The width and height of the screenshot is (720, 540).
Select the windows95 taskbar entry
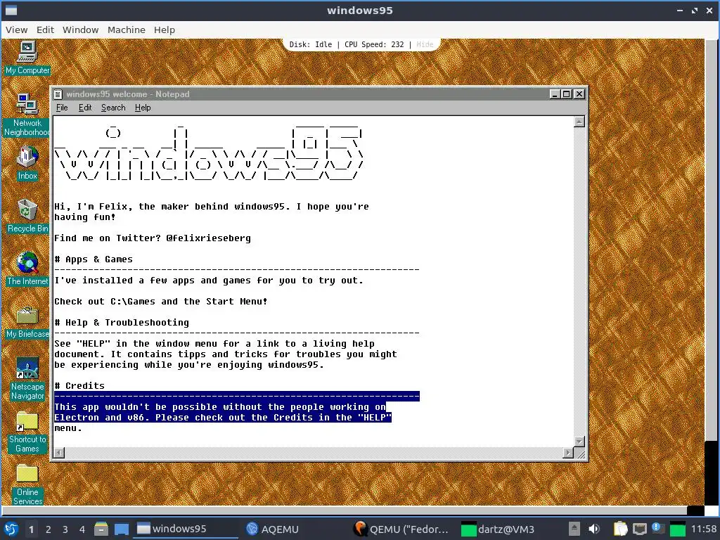pyautogui.click(x=185, y=529)
